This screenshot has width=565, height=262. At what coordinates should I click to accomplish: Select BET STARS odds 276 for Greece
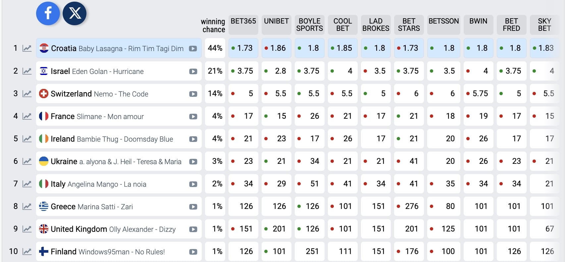409,206
